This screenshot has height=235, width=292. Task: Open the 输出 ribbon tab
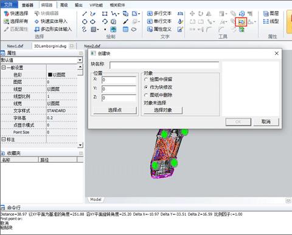click(78, 5)
